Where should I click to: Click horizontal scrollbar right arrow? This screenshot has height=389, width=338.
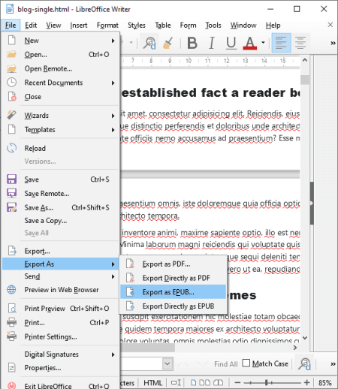295,348
